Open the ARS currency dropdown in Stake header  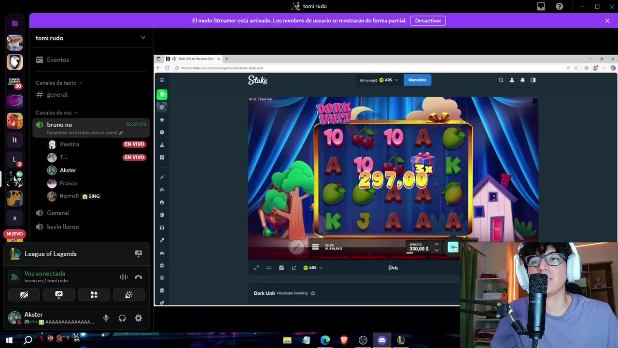pos(388,80)
